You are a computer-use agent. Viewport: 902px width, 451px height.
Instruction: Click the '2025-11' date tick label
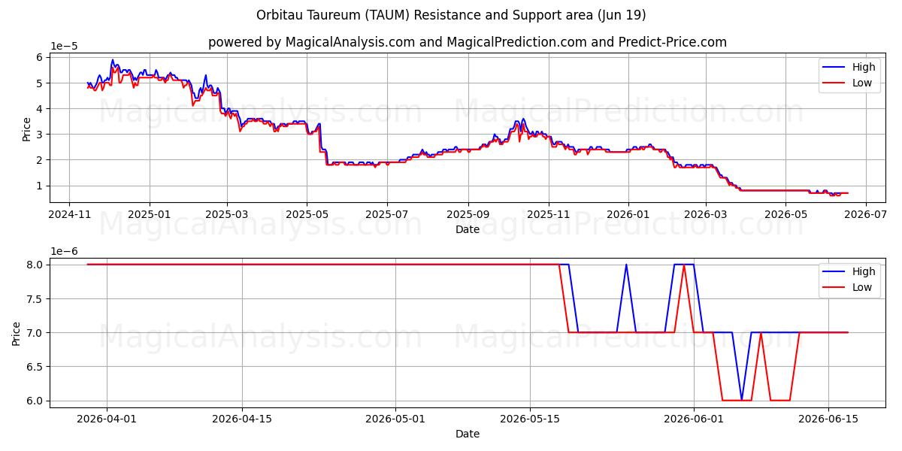(x=548, y=216)
